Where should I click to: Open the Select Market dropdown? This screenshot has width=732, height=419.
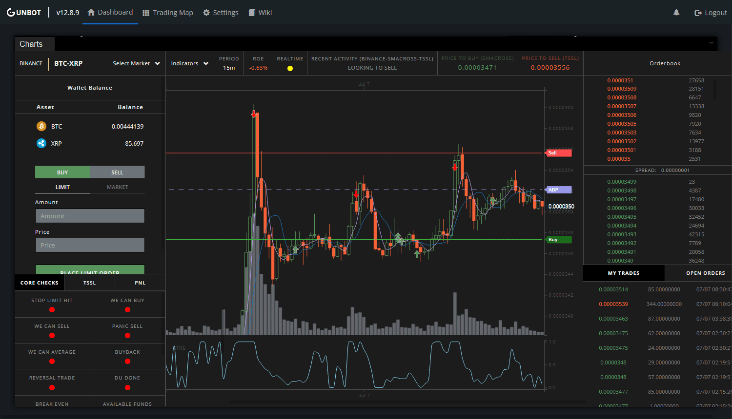point(136,63)
